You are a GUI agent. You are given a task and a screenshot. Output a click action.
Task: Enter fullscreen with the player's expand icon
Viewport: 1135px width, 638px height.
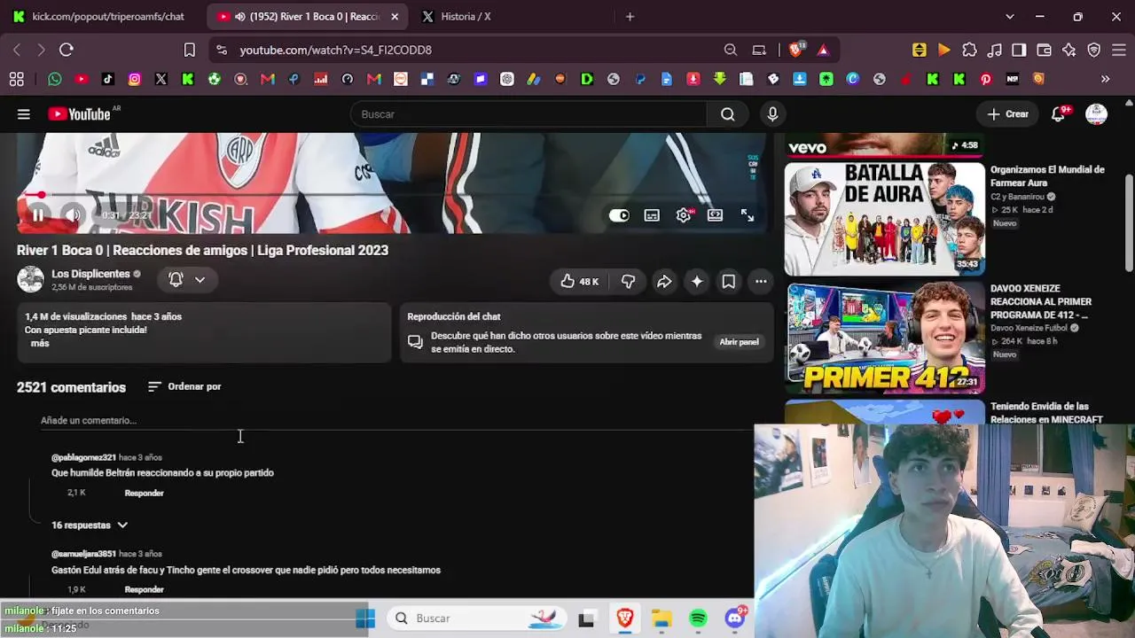tap(748, 215)
